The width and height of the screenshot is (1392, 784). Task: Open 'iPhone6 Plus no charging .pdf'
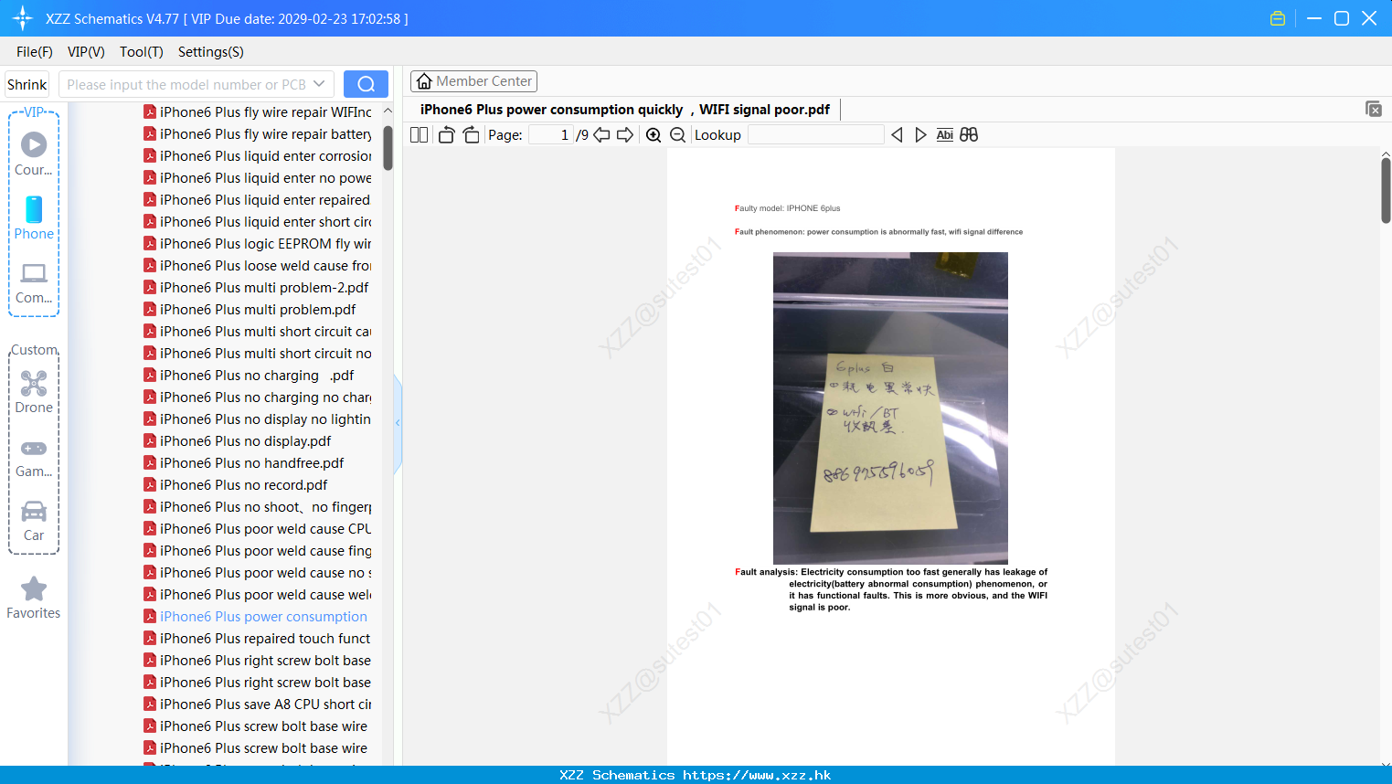pos(249,376)
